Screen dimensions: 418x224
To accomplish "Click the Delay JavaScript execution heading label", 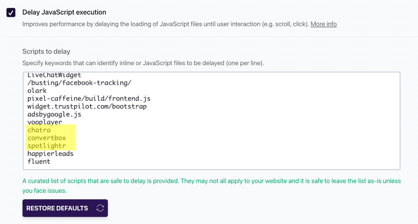I will pos(64,12).
